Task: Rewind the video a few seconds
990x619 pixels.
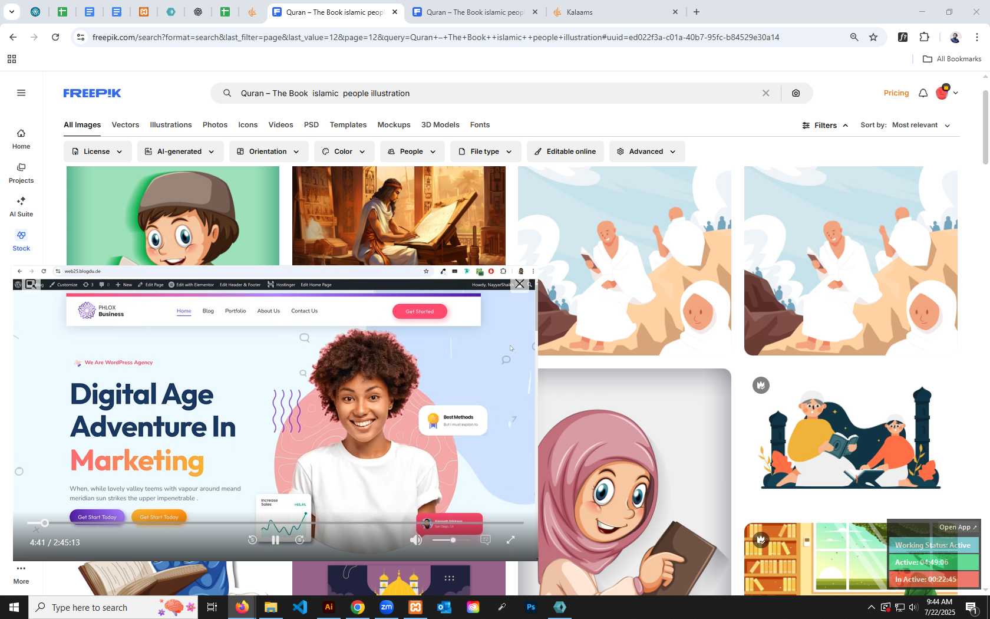Action: [252, 540]
